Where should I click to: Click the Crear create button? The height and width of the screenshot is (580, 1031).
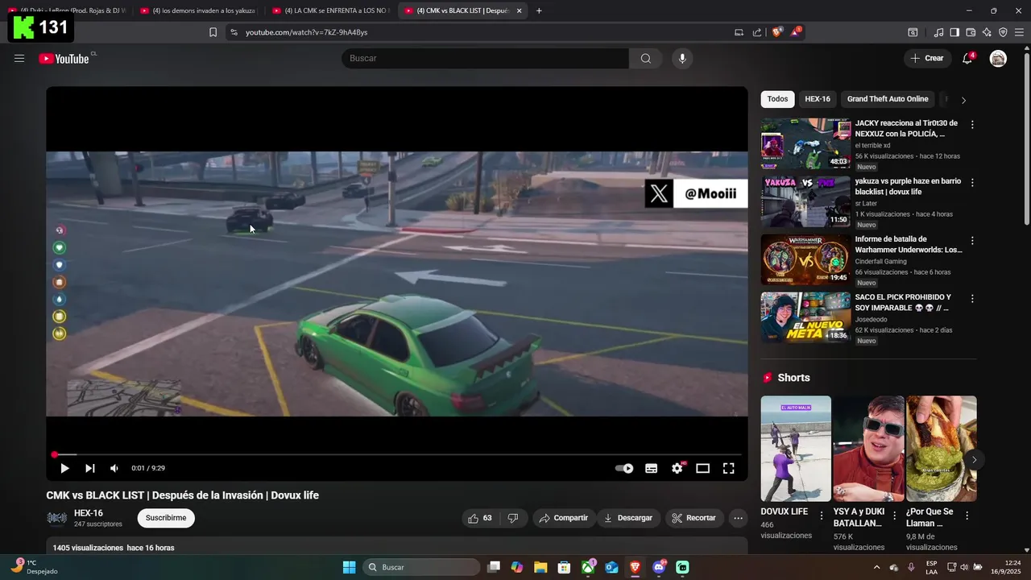[x=927, y=58]
